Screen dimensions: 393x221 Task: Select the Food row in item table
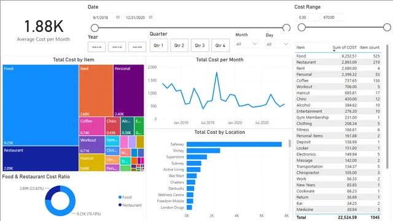coord(338,56)
